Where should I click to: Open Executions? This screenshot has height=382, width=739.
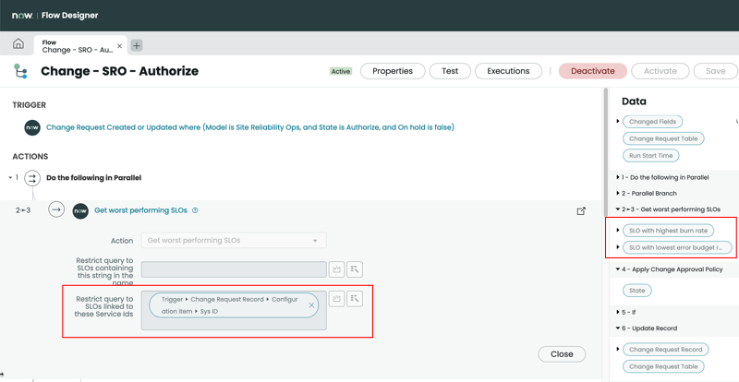(508, 71)
